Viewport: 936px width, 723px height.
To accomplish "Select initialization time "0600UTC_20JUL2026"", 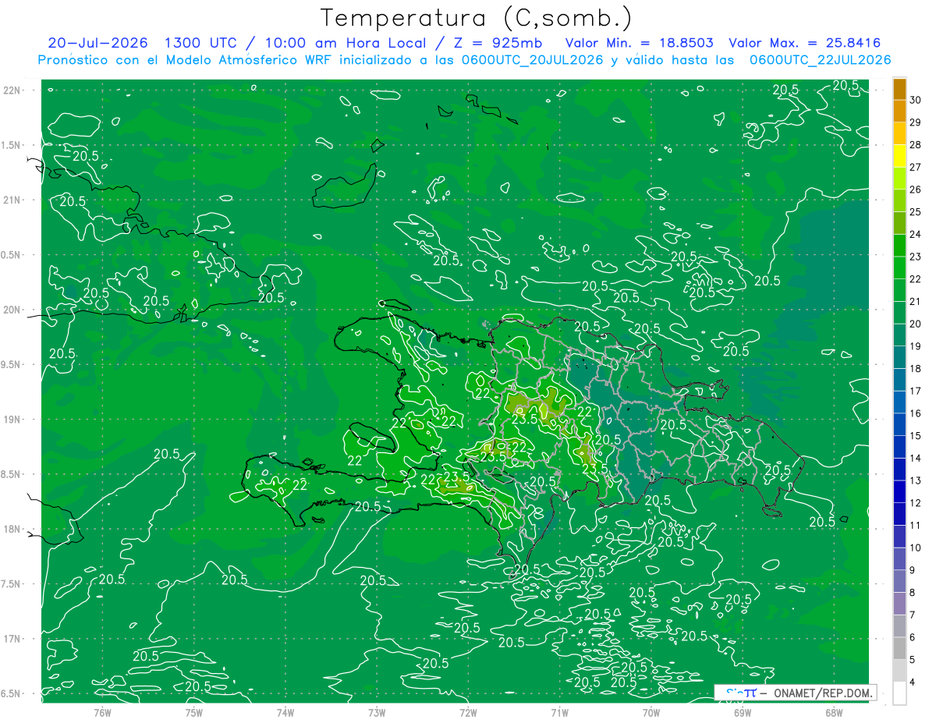I will coord(532,60).
